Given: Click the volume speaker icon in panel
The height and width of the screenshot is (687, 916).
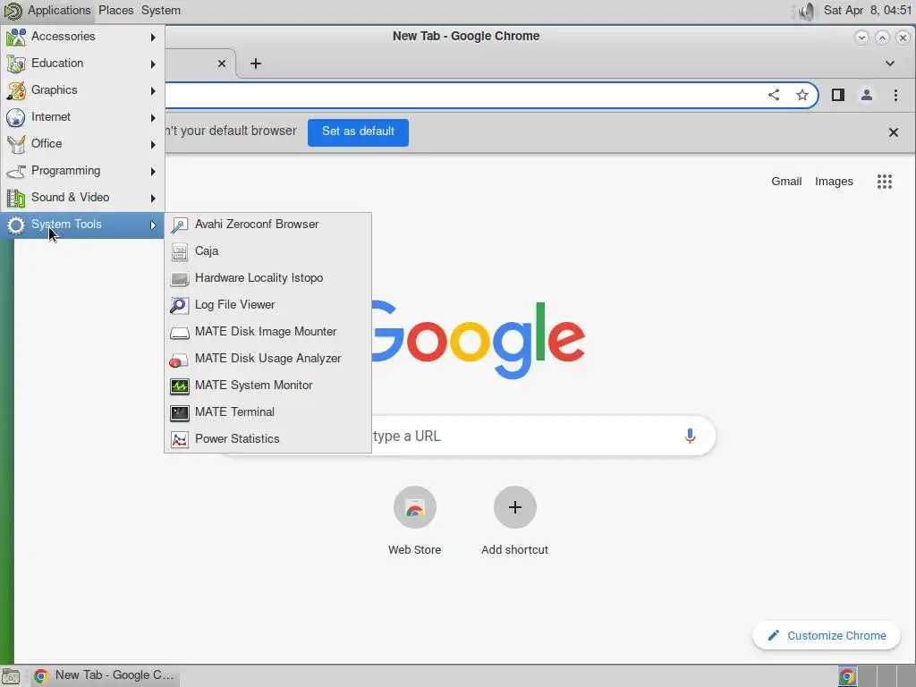Looking at the screenshot, I should 807,11.
